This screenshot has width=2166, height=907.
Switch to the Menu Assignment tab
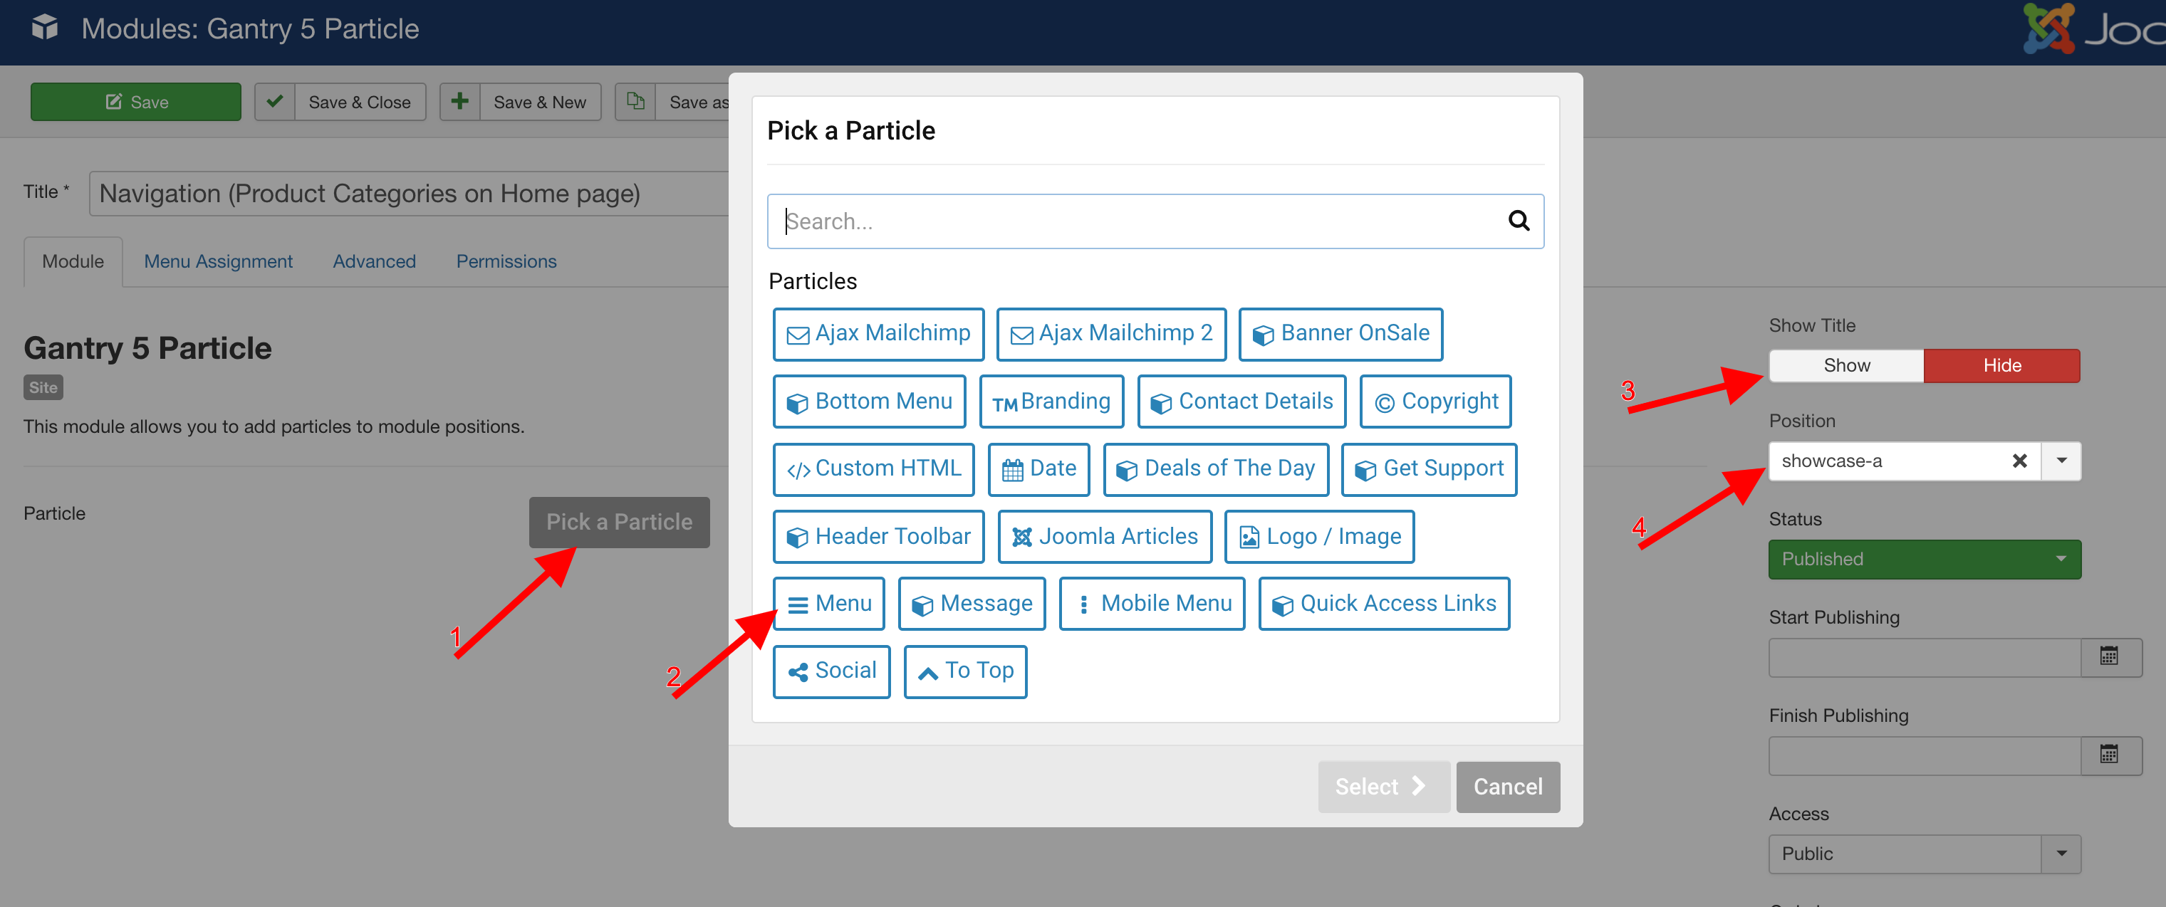218,260
